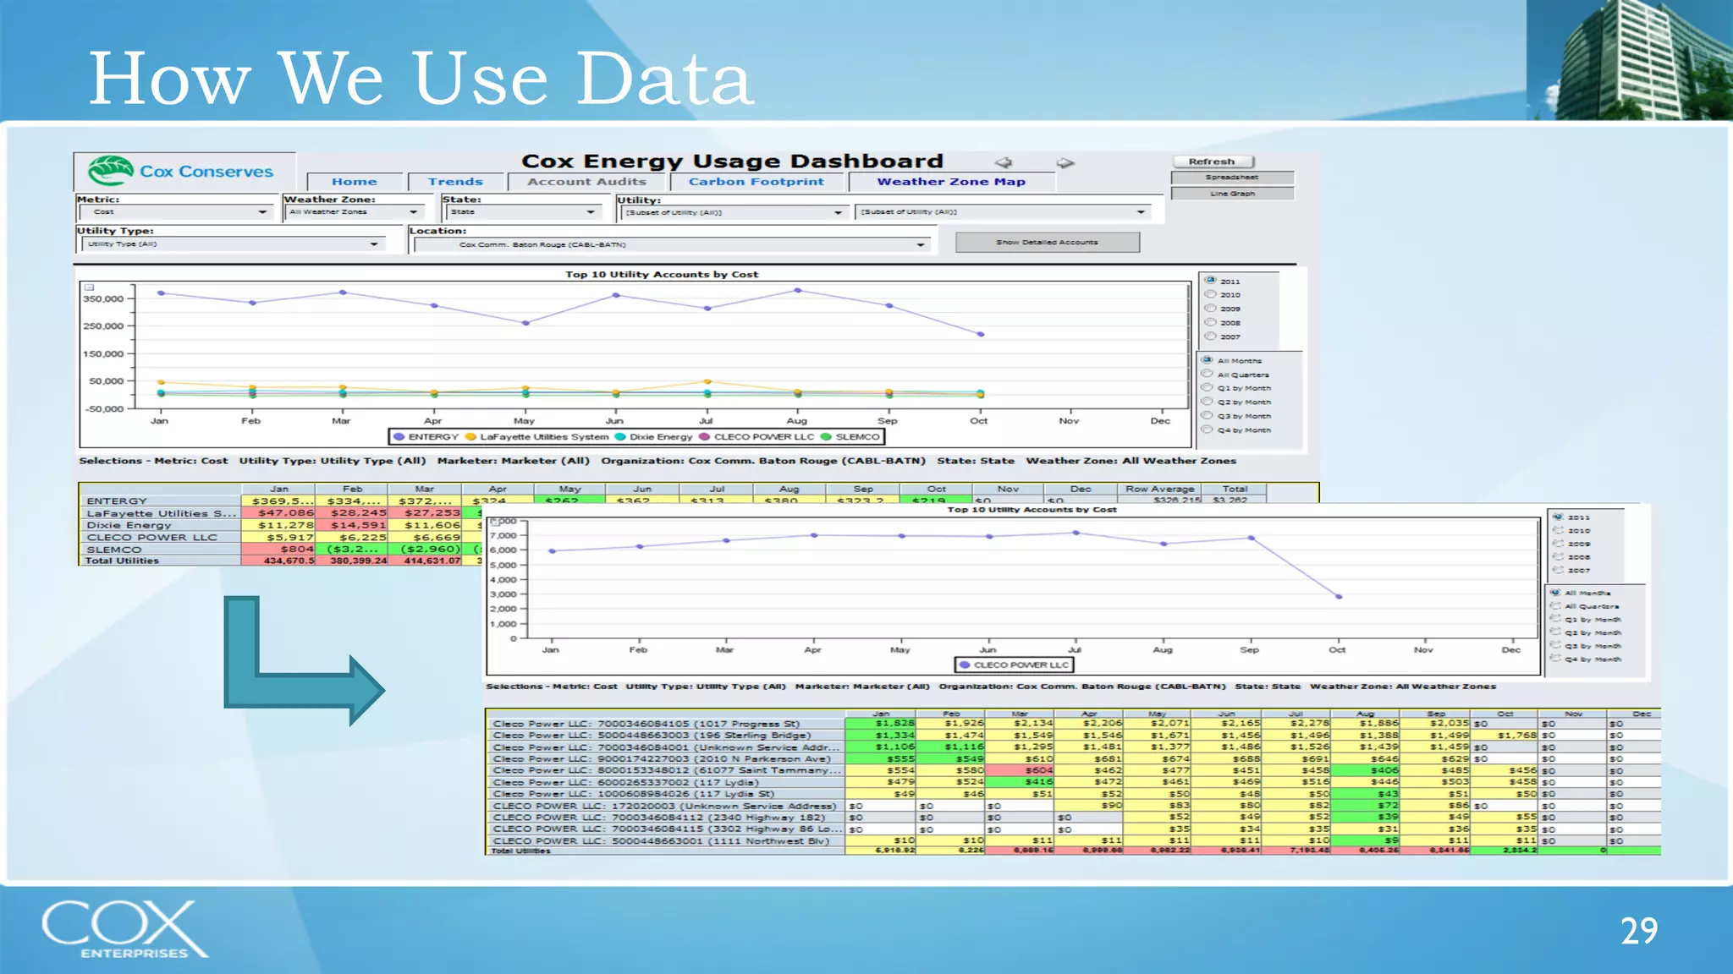Select 2007 radio in lower chart panel

point(1557,570)
